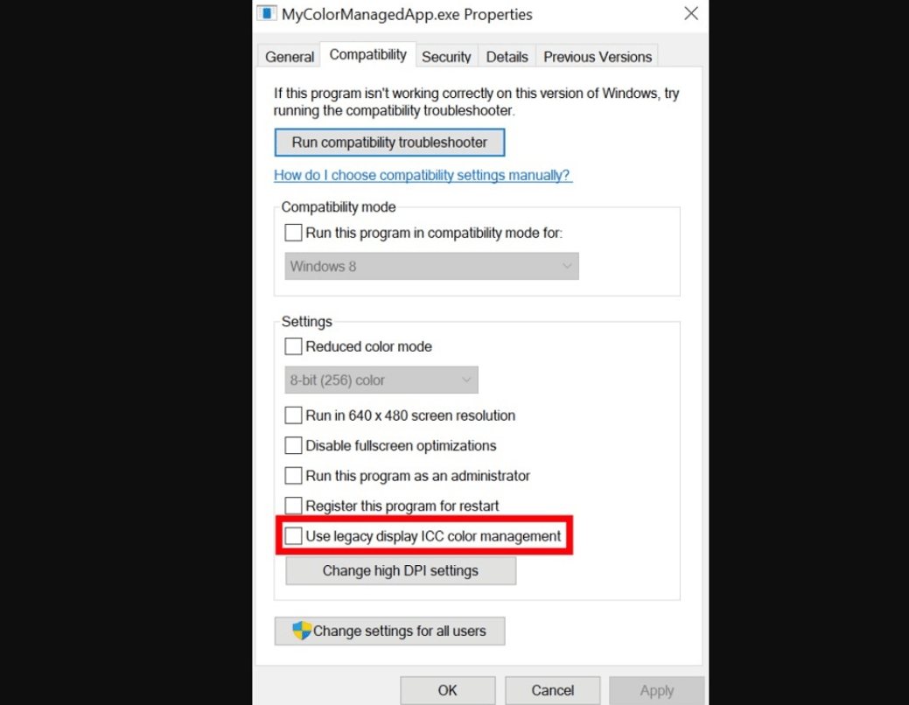Check Run this program as an administrator

293,476
